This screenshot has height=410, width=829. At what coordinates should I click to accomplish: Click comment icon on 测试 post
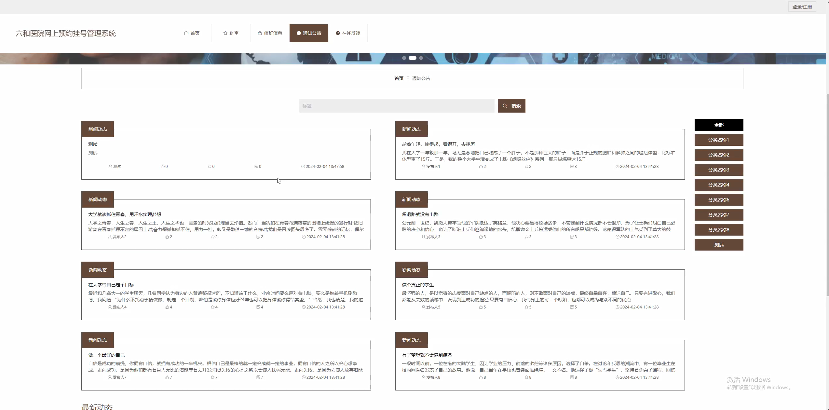click(256, 167)
